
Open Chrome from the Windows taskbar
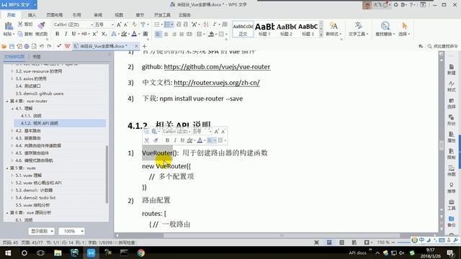[x=141, y=253]
